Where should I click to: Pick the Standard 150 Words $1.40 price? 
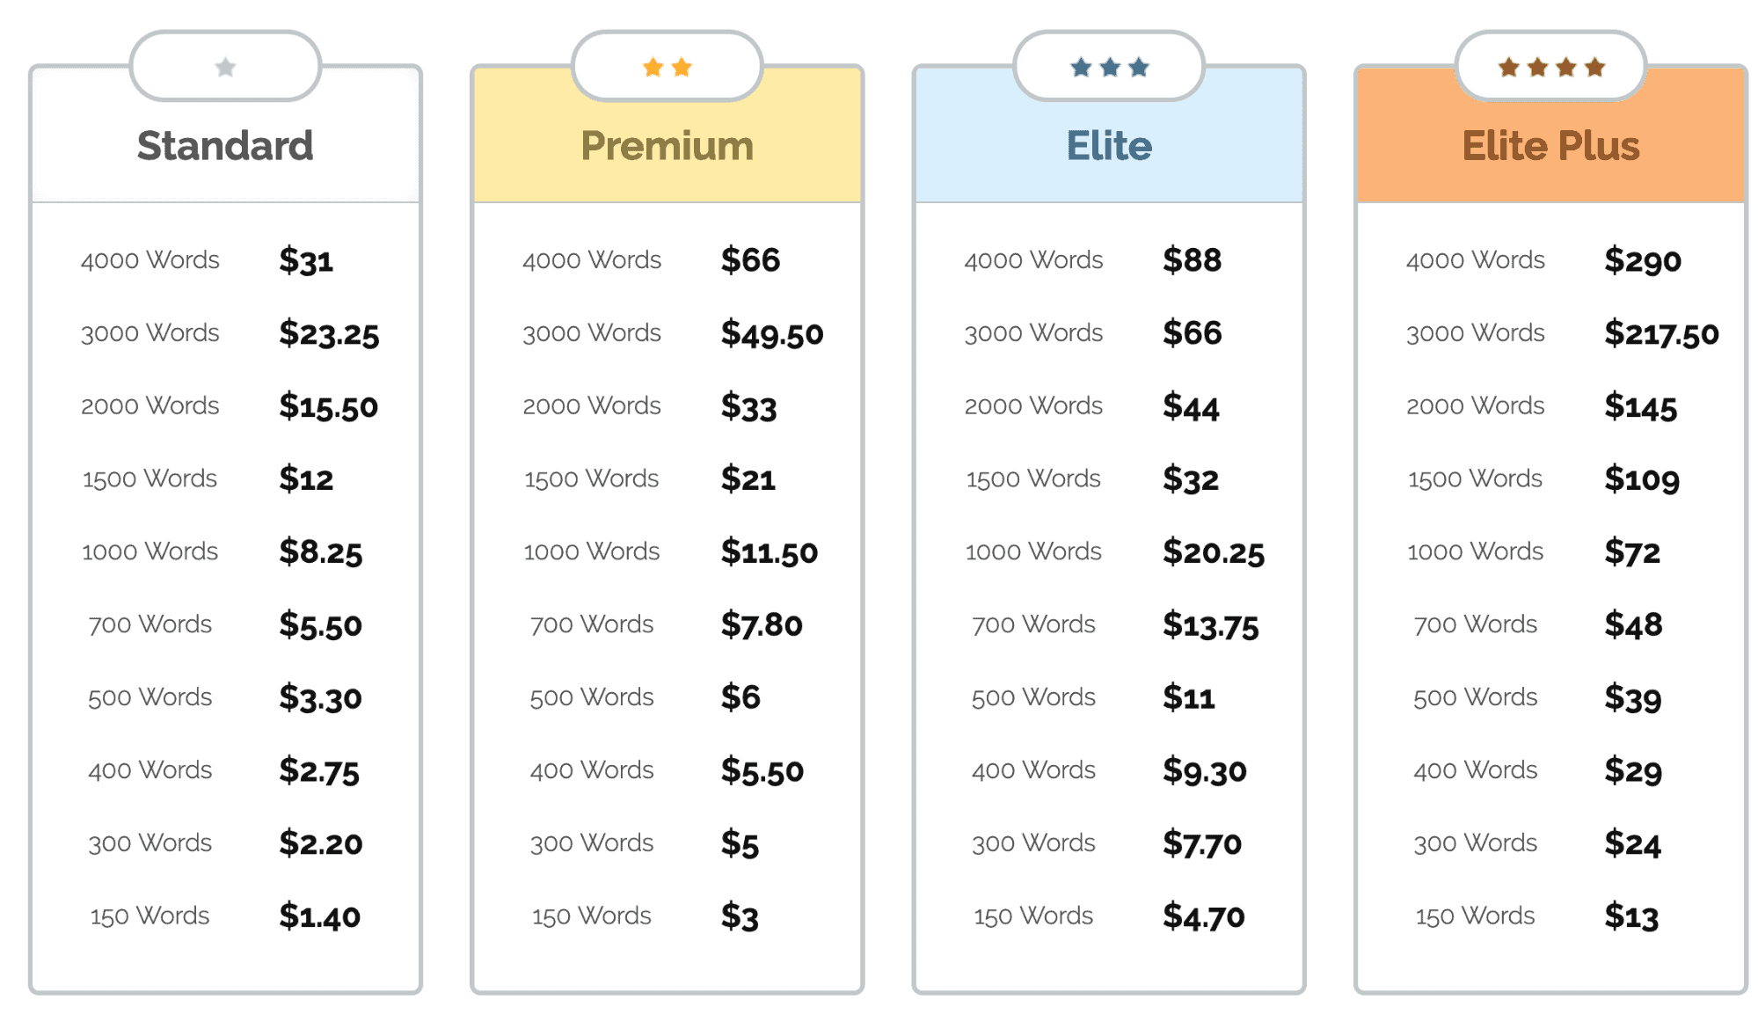(x=319, y=916)
